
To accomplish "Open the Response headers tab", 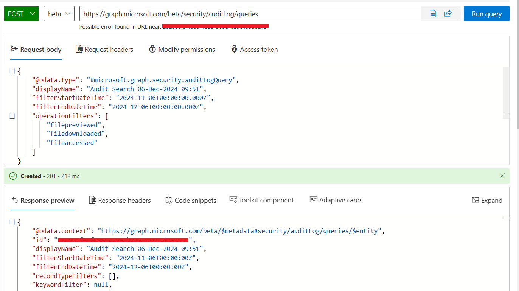I will (120, 201).
